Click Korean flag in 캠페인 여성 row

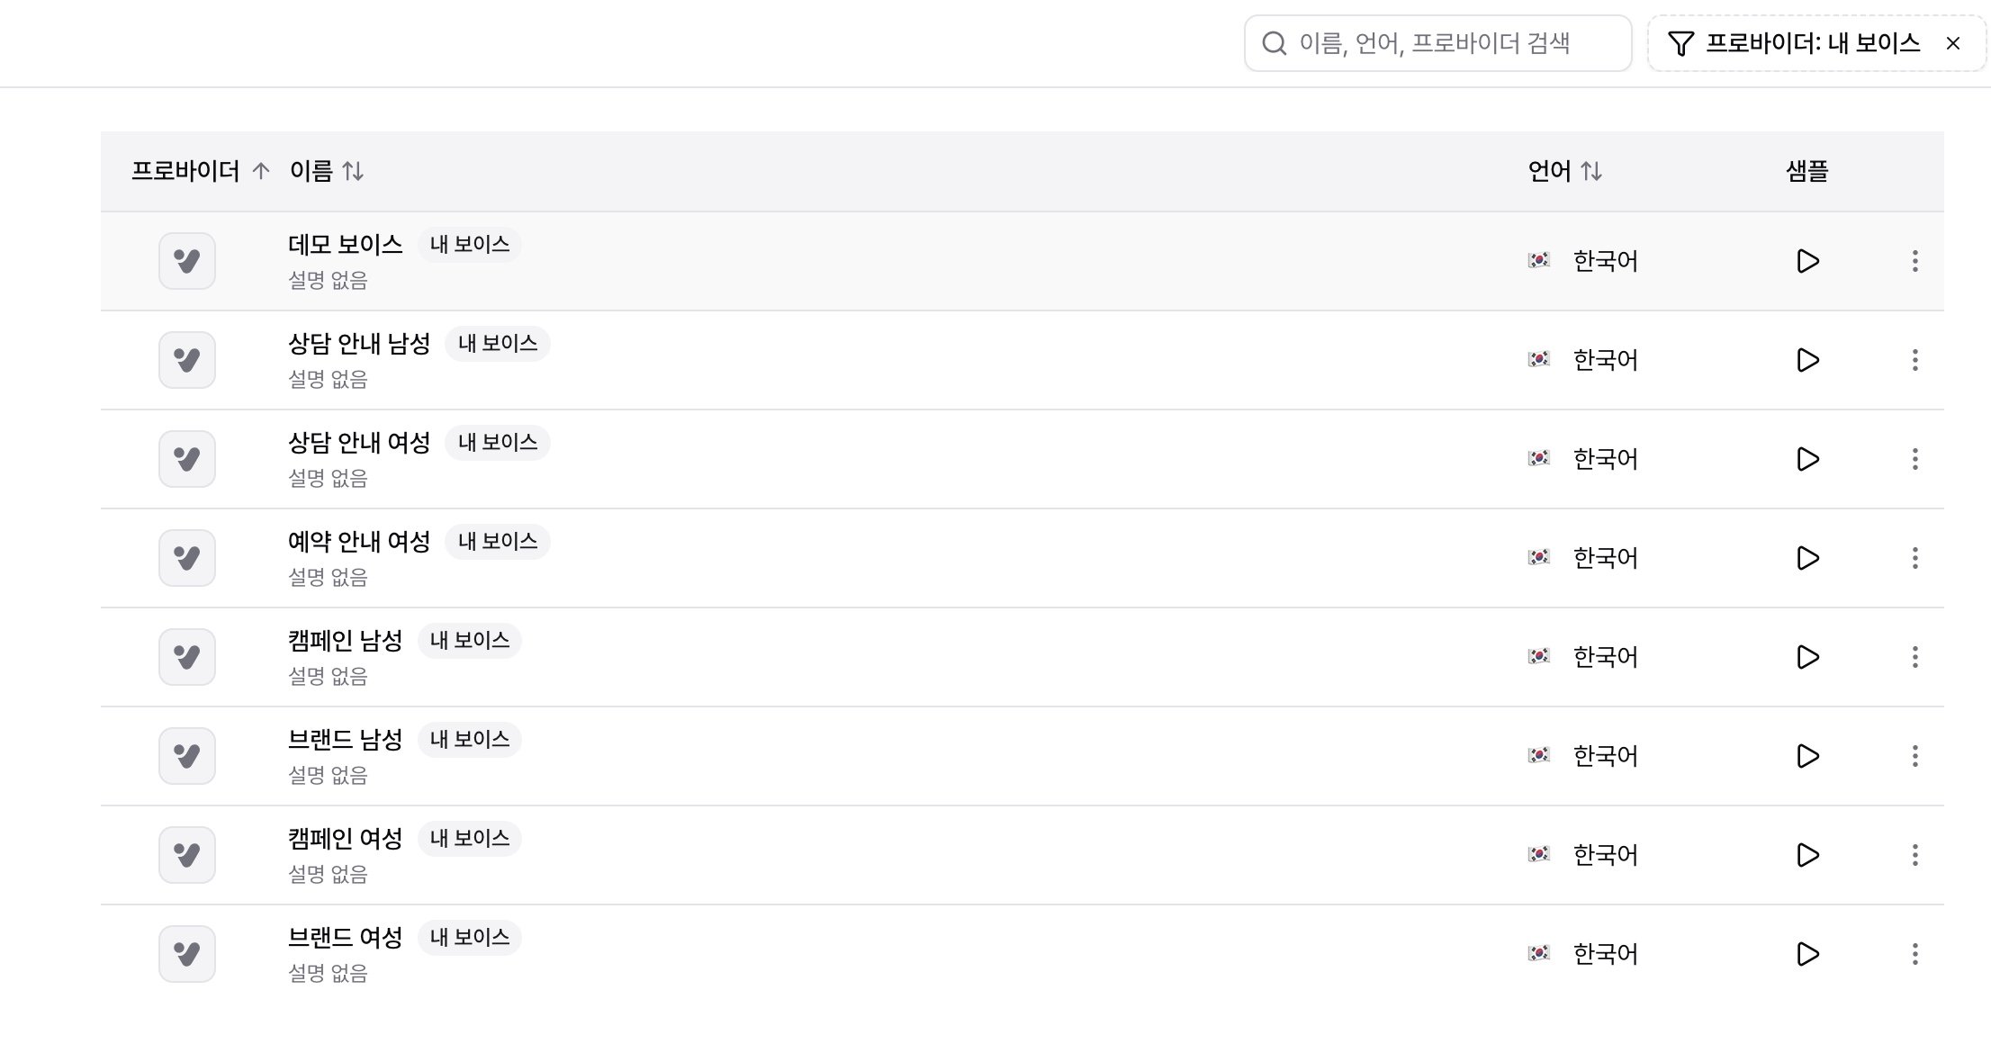point(1539,855)
